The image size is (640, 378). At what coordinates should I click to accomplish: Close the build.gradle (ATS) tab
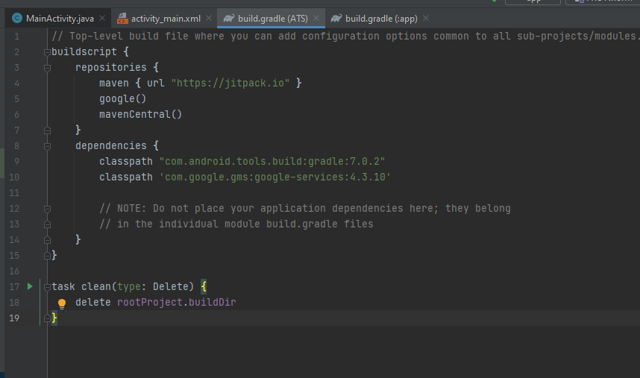pos(316,19)
